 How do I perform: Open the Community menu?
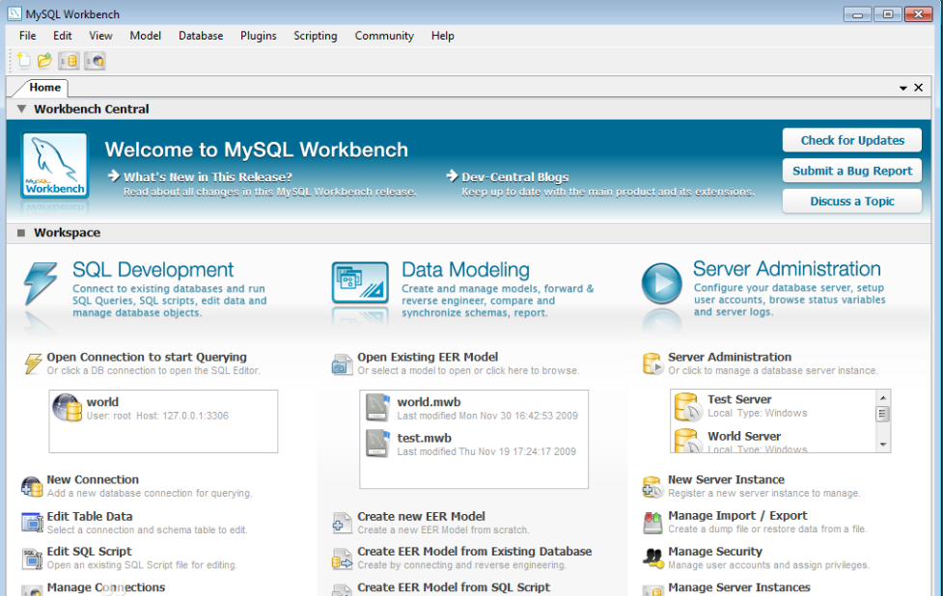pyautogui.click(x=384, y=36)
